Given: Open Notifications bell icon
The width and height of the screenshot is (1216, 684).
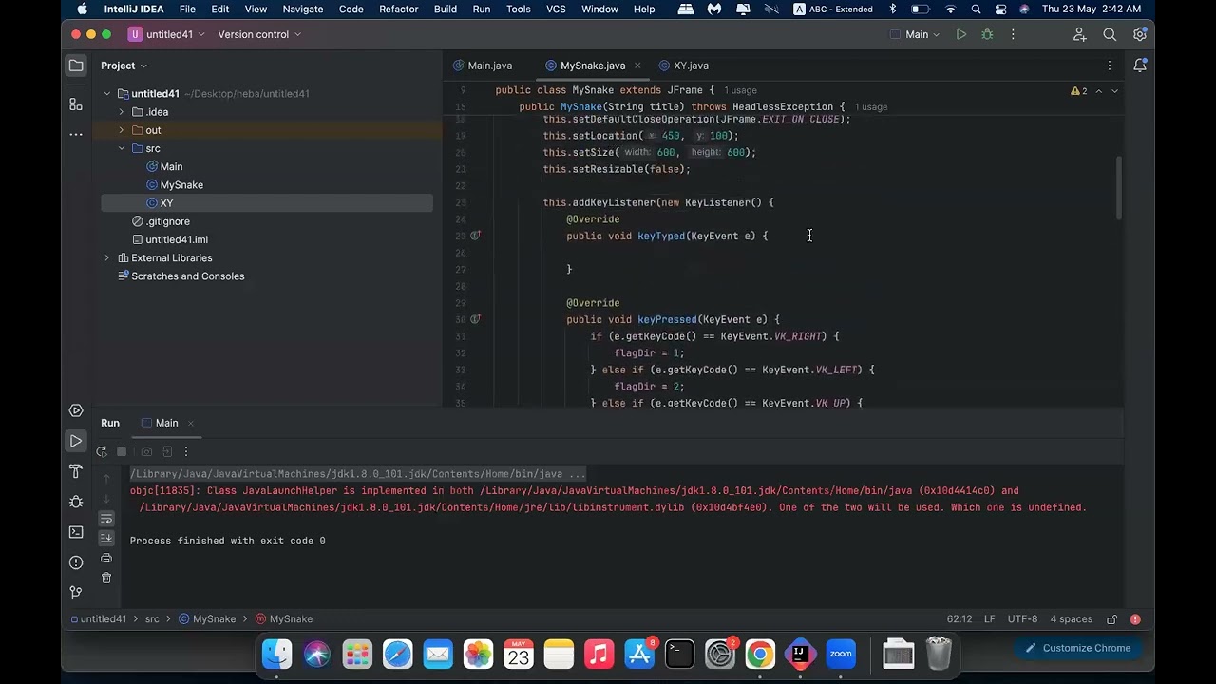Looking at the screenshot, I should 1140,66.
